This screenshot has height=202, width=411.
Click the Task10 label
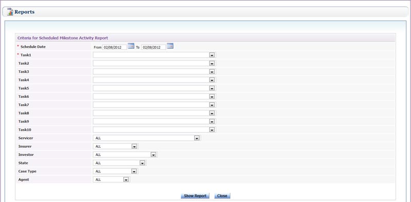tap(25, 130)
